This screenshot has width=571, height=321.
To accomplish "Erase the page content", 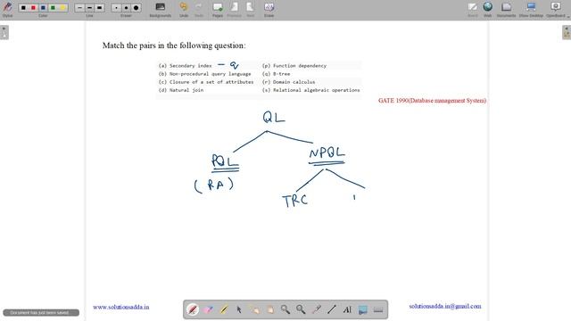I will coord(269,10).
